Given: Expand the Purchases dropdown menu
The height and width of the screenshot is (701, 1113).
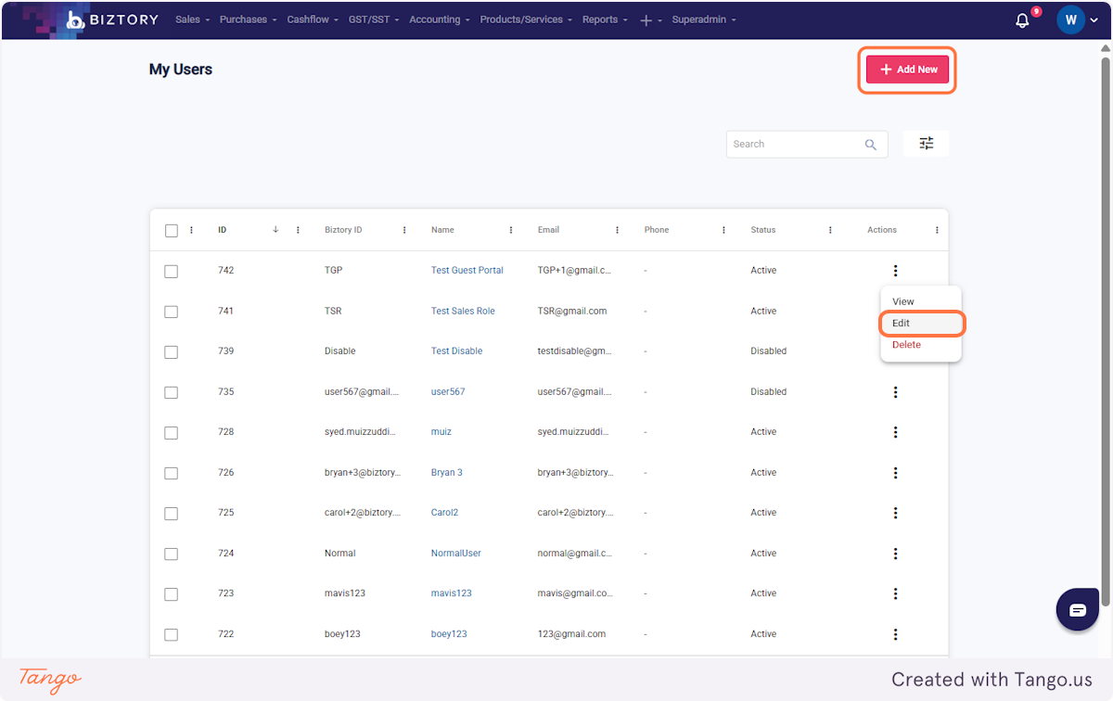Looking at the screenshot, I should [249, 19].
